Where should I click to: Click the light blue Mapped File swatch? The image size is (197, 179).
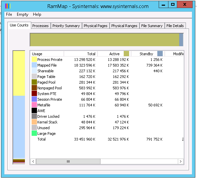(x=34, y=65)
